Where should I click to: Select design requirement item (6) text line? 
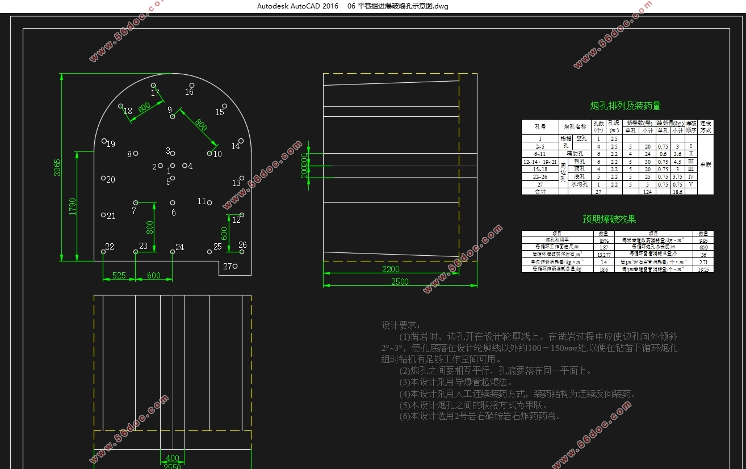[x=480, y=416]
